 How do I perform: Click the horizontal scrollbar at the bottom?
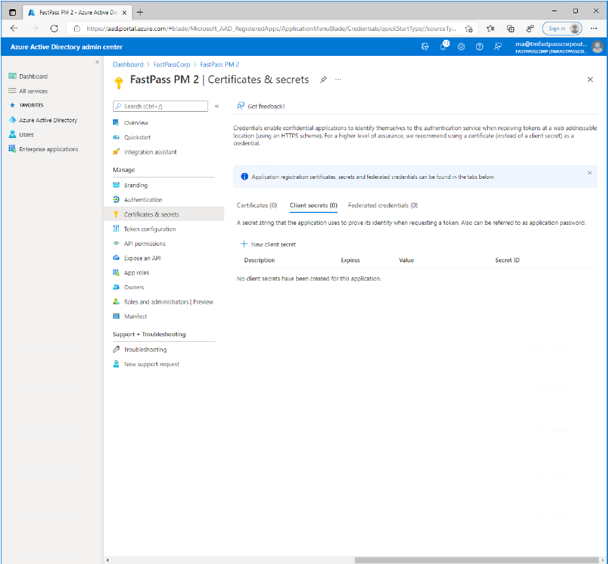pyautogui.click(x=477, y=560)
